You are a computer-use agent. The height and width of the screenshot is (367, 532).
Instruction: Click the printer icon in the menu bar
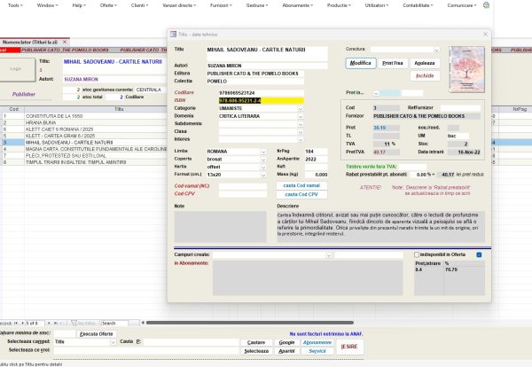[486, 5]
